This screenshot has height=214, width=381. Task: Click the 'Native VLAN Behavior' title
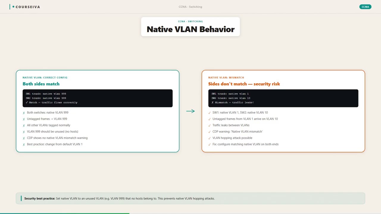pyautogui.click(x=190, y=29)
